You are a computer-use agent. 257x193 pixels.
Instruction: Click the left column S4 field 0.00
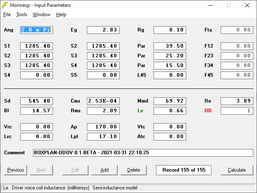point(36,75)
